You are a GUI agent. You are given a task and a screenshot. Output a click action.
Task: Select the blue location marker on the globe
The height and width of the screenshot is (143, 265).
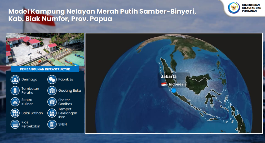174,91
